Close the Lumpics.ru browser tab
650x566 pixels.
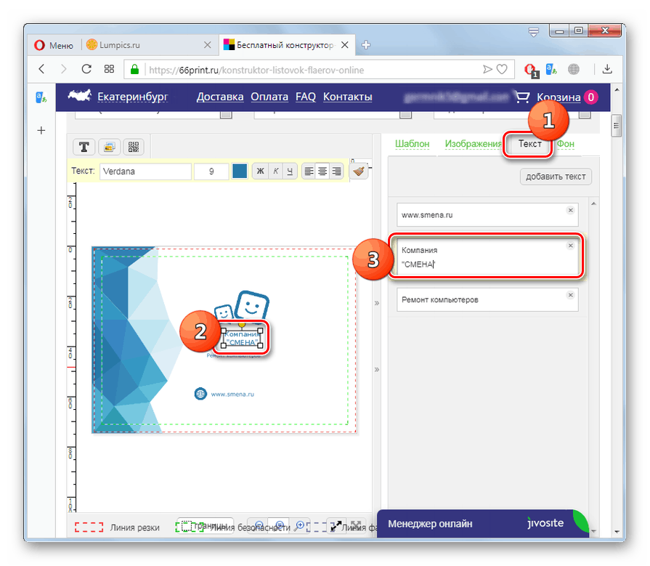pyautogui.click(x=208, y=45)
